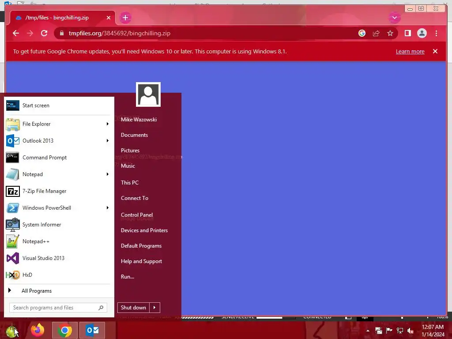Expand the Notepad recent files arrow
The height and width of the screenshot is (339, 452).
click(x=108, y=174)
